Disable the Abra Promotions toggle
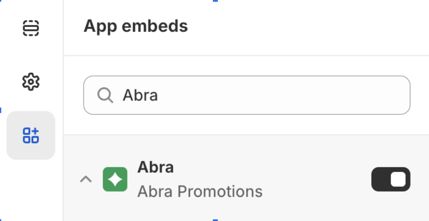Image resolution: width=429 pixels, height=221 pixels. pos(391,179)
